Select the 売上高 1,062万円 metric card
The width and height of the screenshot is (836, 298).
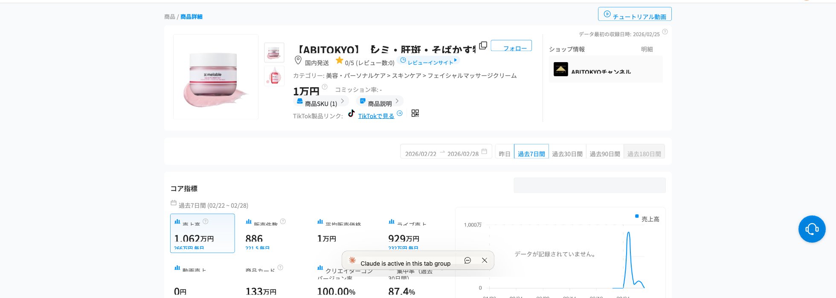click(203, 233)
